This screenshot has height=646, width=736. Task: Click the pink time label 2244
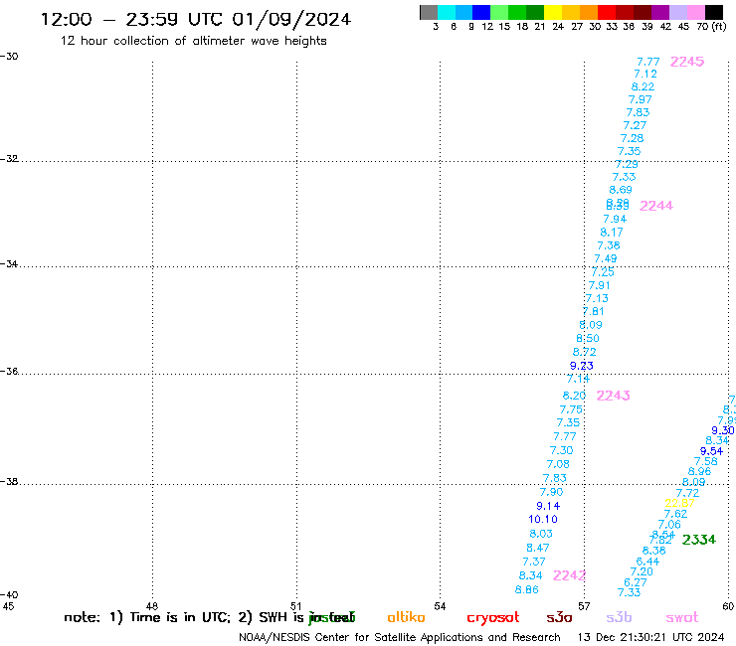pos(656,206)
